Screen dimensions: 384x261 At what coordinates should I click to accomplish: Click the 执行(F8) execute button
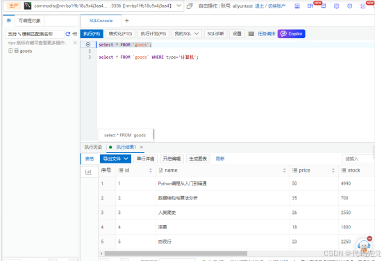tap(92, 34)
